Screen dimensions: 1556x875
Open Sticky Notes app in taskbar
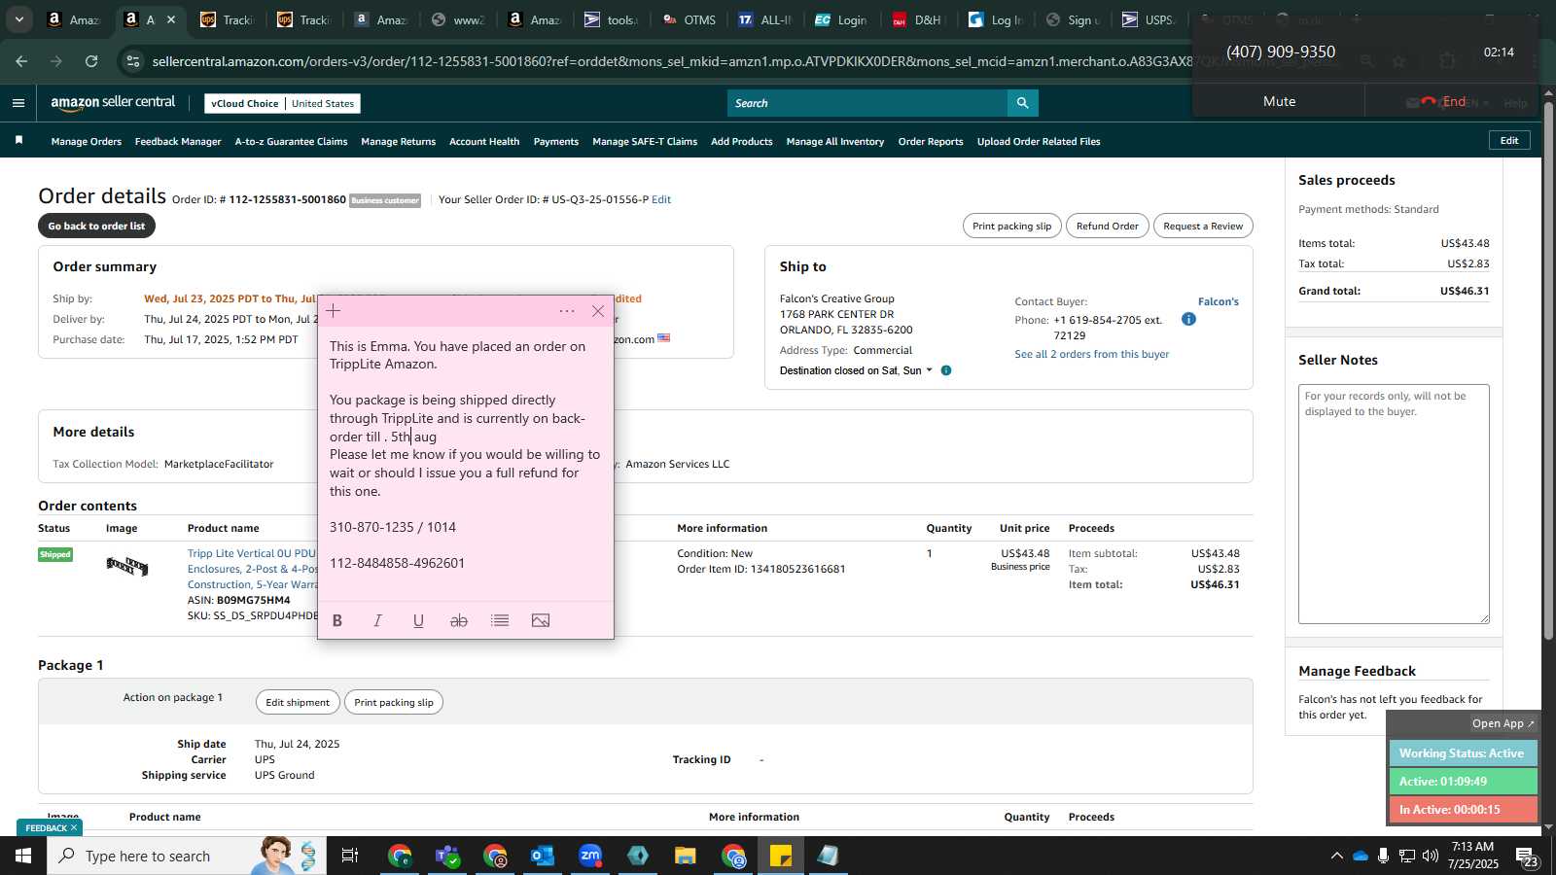click(781, 856)
